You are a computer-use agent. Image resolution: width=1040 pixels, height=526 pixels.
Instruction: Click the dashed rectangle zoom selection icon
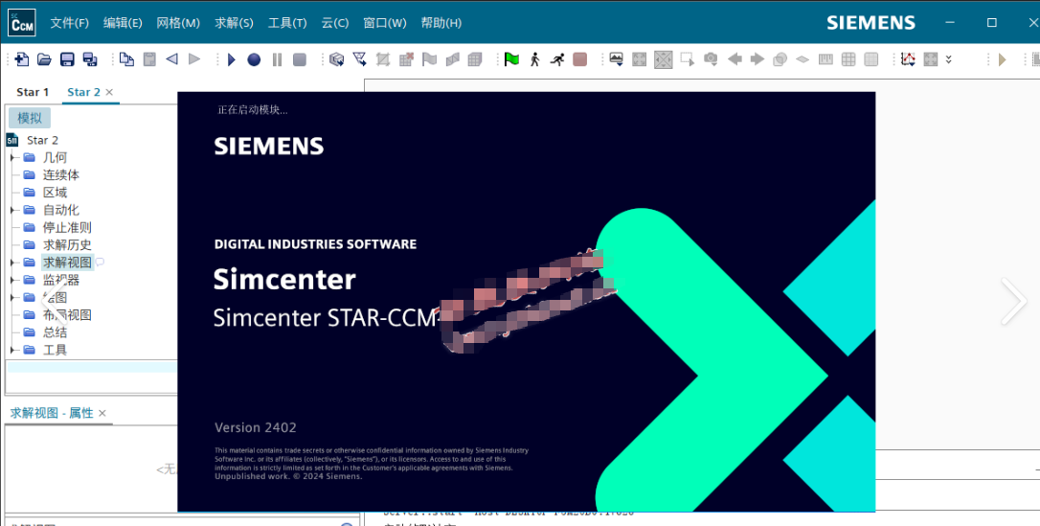(688, 59)
